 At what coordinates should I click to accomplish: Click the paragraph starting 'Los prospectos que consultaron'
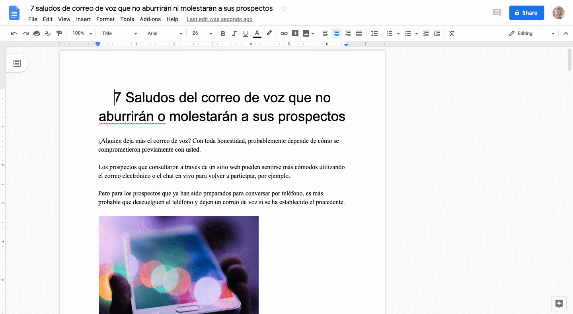[x=221, y=172]
